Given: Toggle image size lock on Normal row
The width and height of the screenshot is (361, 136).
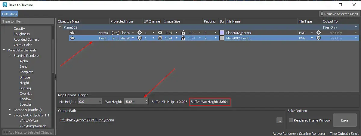Looking at the screenshot, I should click(x=183, y=33).
